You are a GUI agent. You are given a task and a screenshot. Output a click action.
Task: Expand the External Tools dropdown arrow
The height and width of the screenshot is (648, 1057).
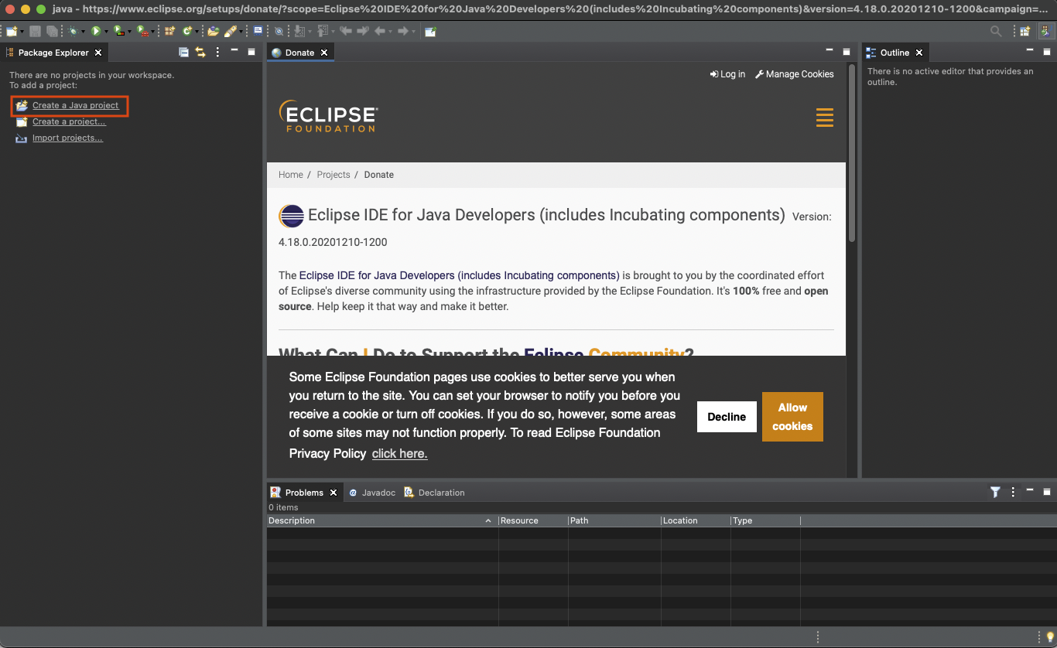[152, 32]
